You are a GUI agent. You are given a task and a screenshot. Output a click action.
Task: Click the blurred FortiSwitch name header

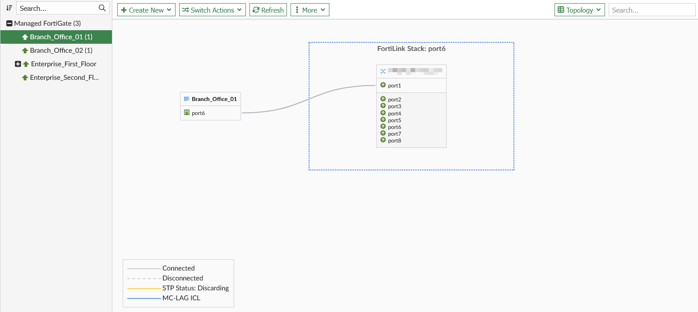pyautogui.click(x=416, y=71)
